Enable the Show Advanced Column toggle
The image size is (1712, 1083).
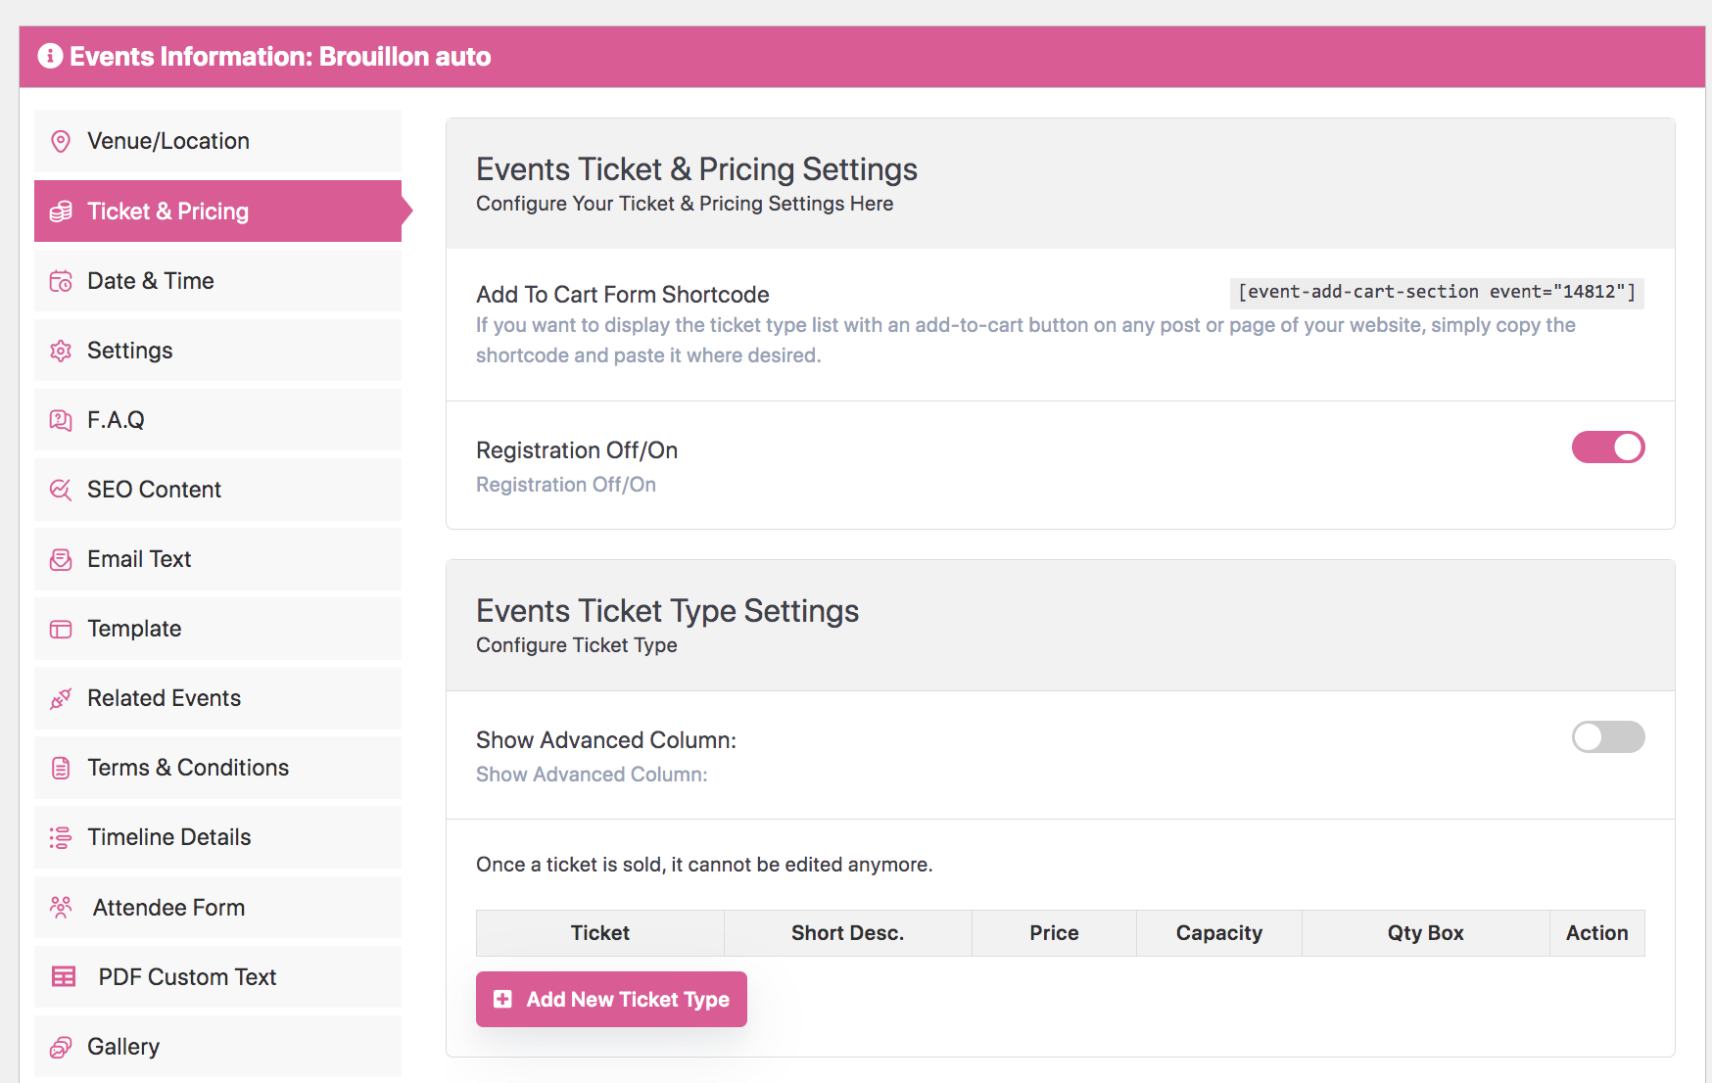(x=1607, y=737)
